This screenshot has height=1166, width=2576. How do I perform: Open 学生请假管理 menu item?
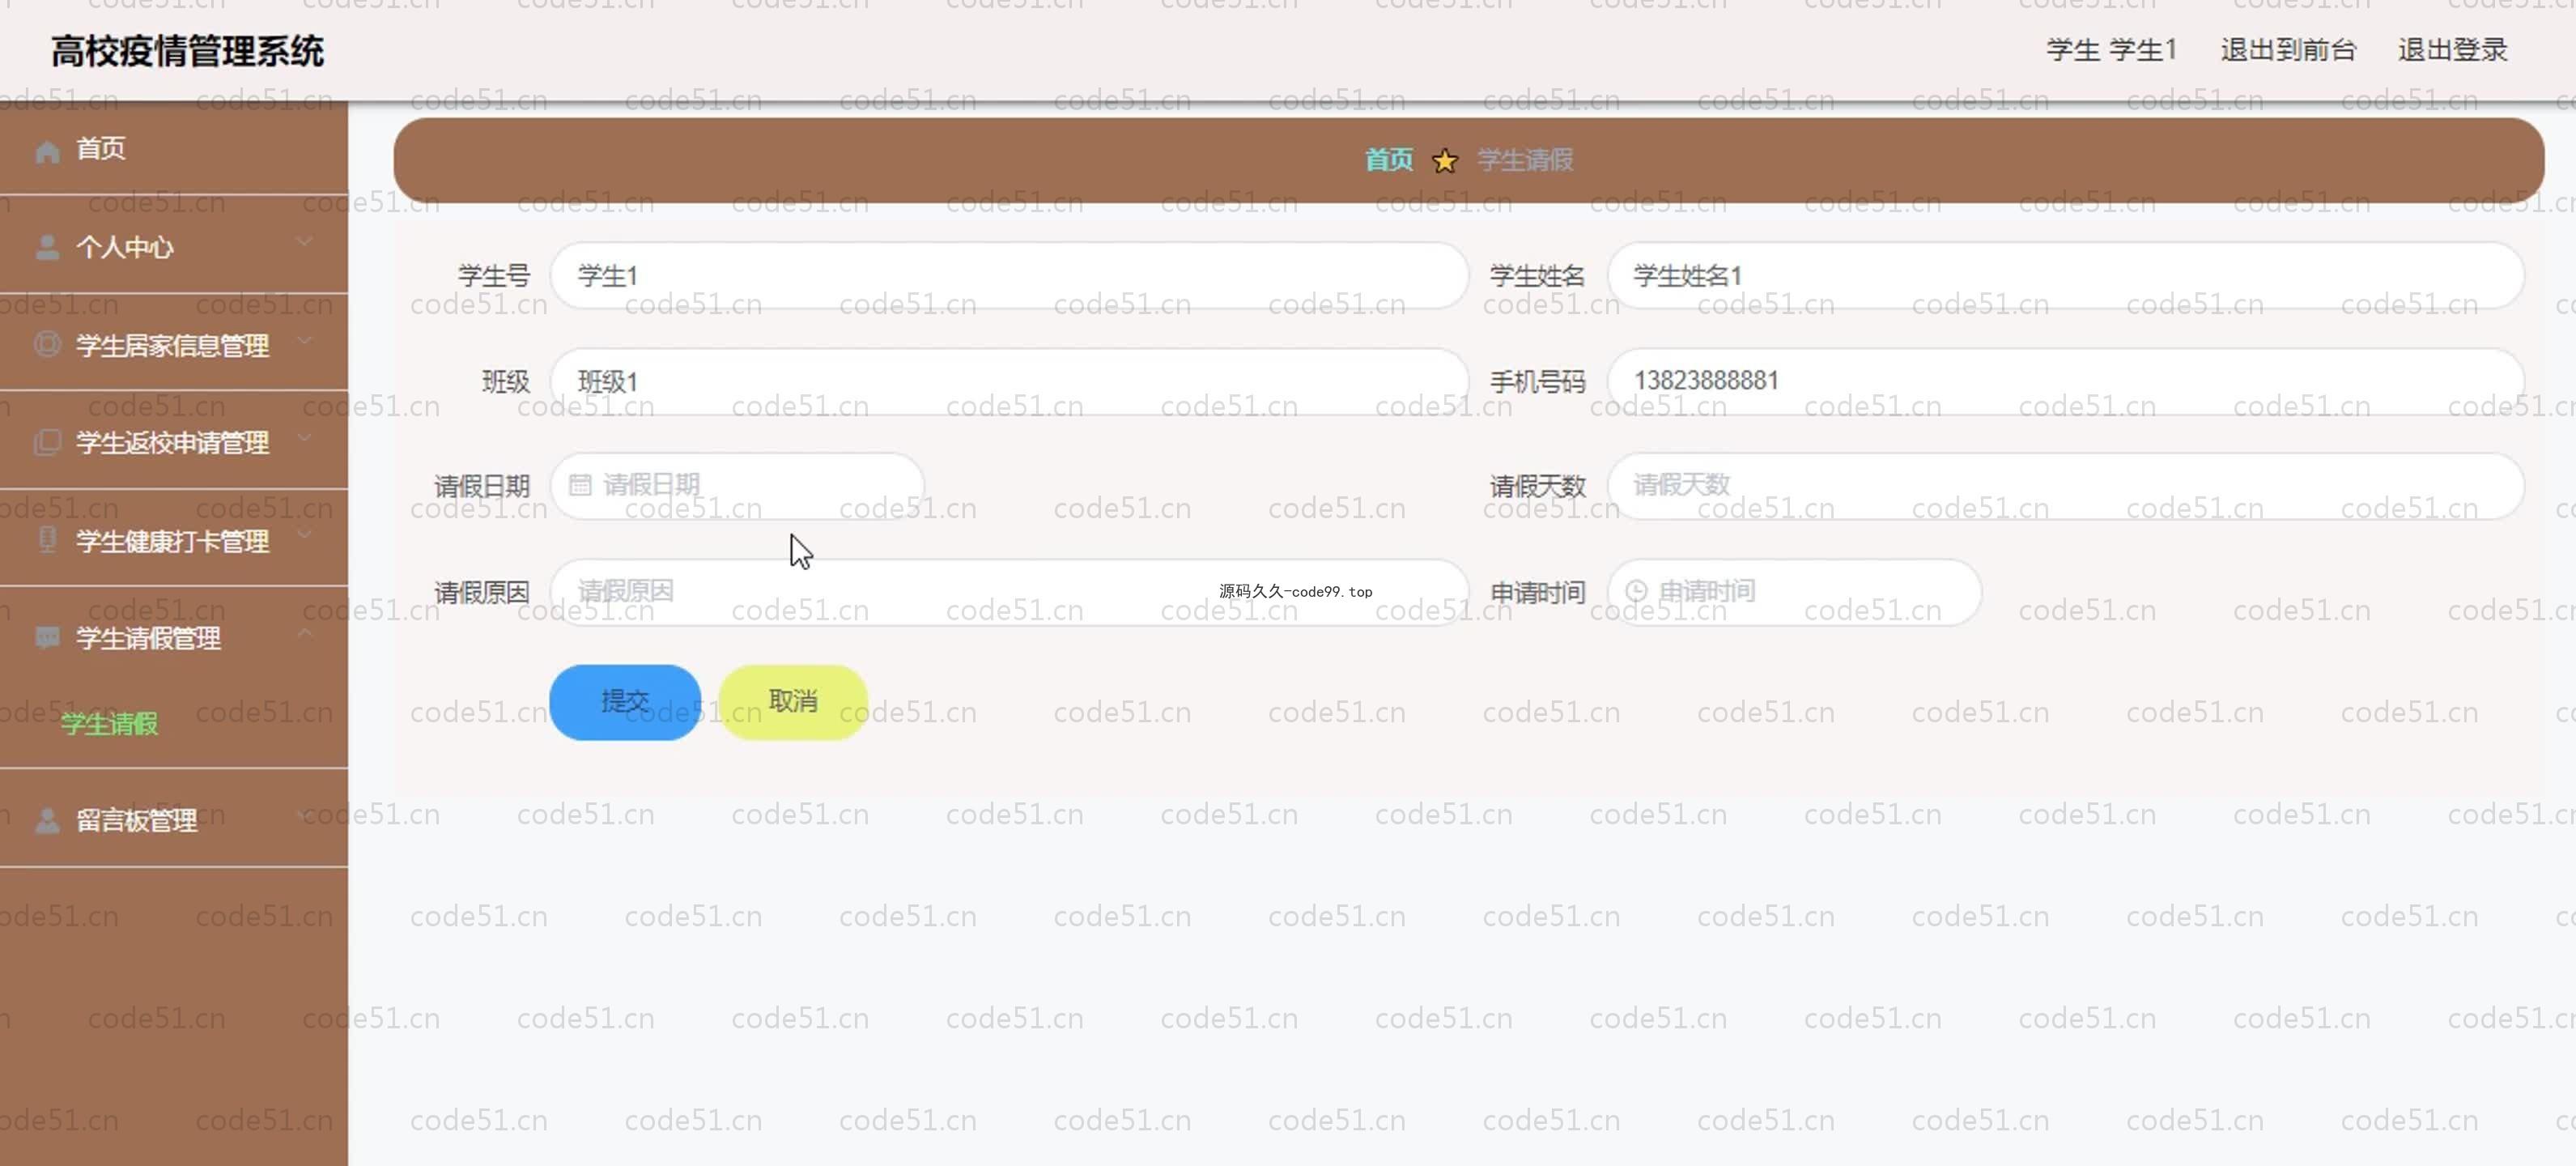click(174, 637)
